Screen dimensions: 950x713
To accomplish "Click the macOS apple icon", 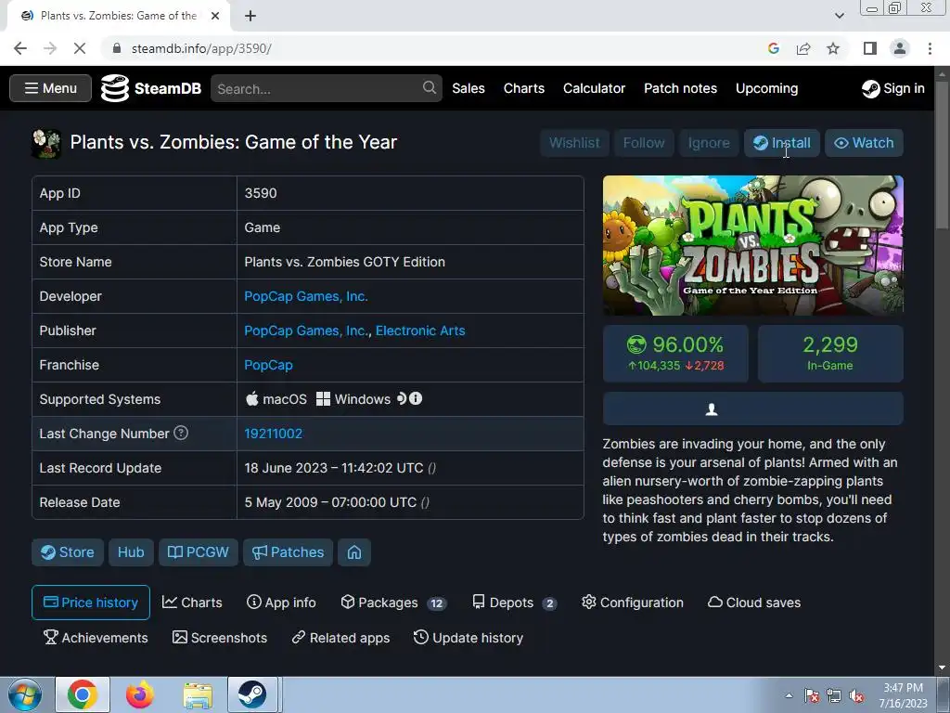I will tap(252, 399).
